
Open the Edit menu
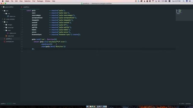(x=16, y=1)
